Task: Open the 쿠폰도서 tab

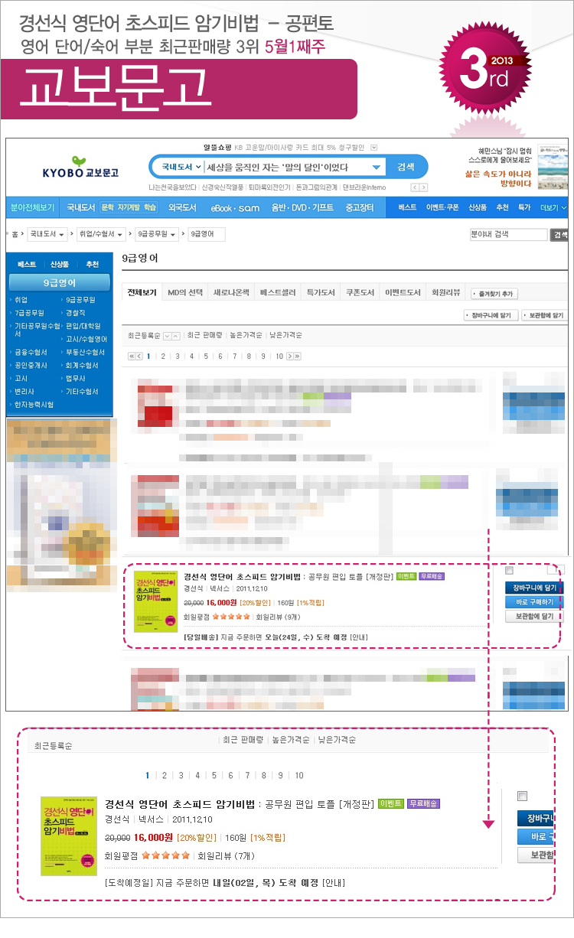Action: (x=360, y=292)
